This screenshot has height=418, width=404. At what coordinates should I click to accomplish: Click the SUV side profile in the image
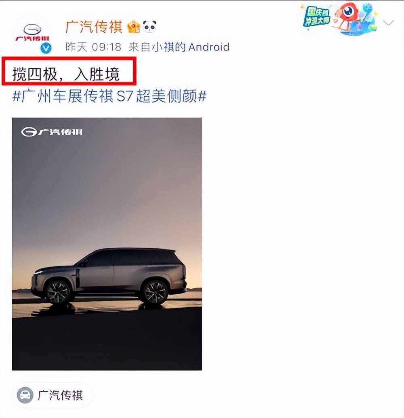(109, 276)
